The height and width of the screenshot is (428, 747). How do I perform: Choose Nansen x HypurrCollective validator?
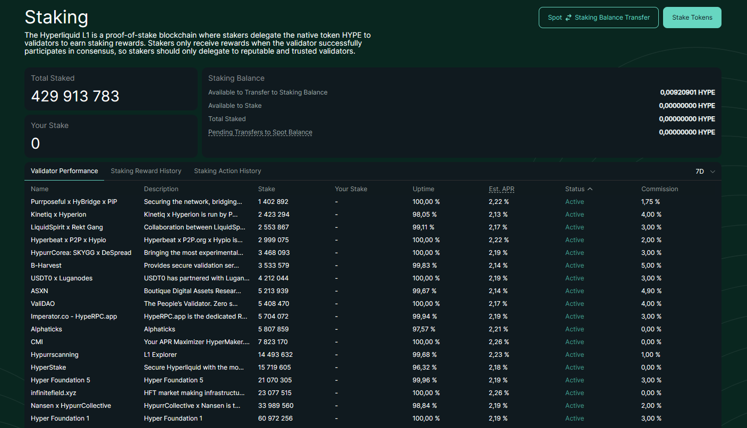tap(71, 406)
